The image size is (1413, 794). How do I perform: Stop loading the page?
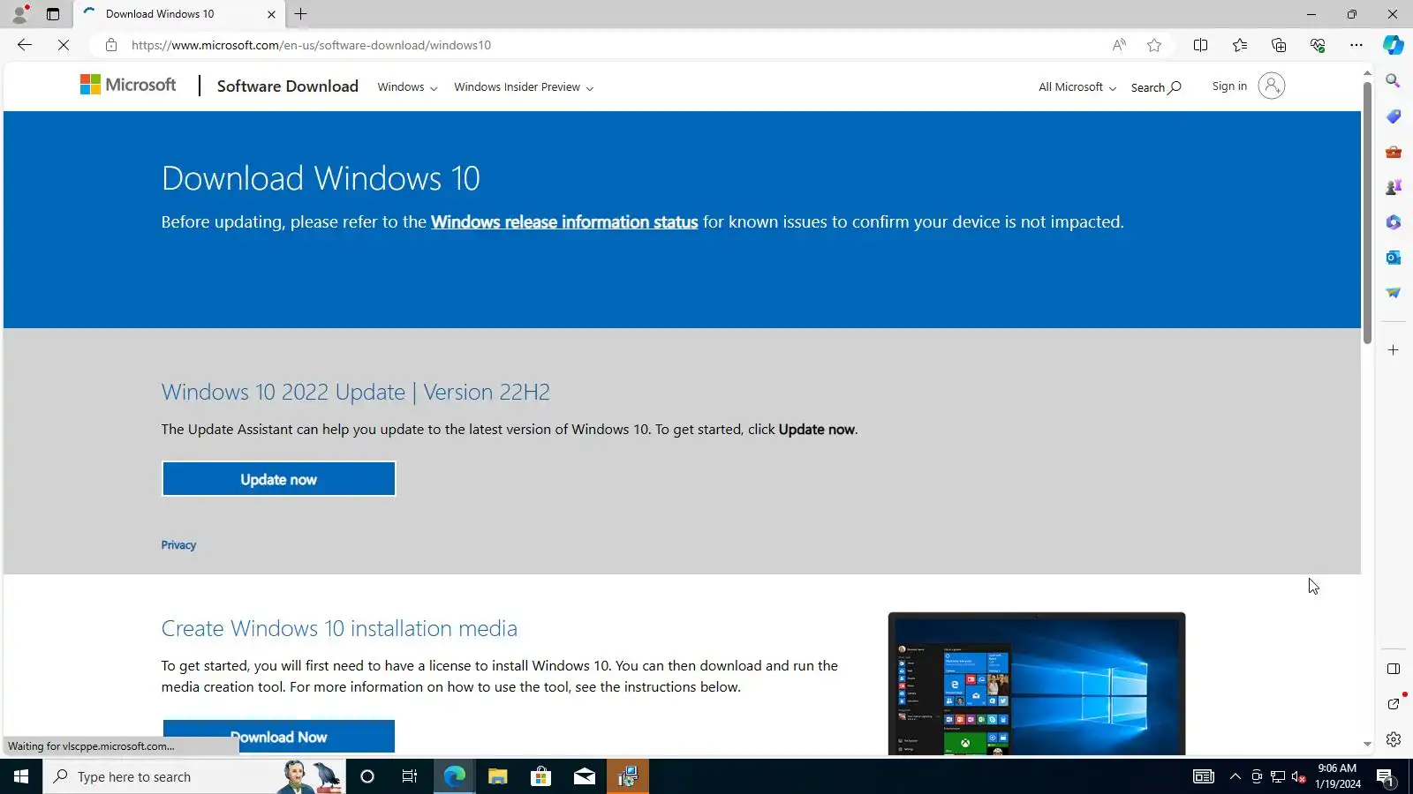[x=64, y=45]
